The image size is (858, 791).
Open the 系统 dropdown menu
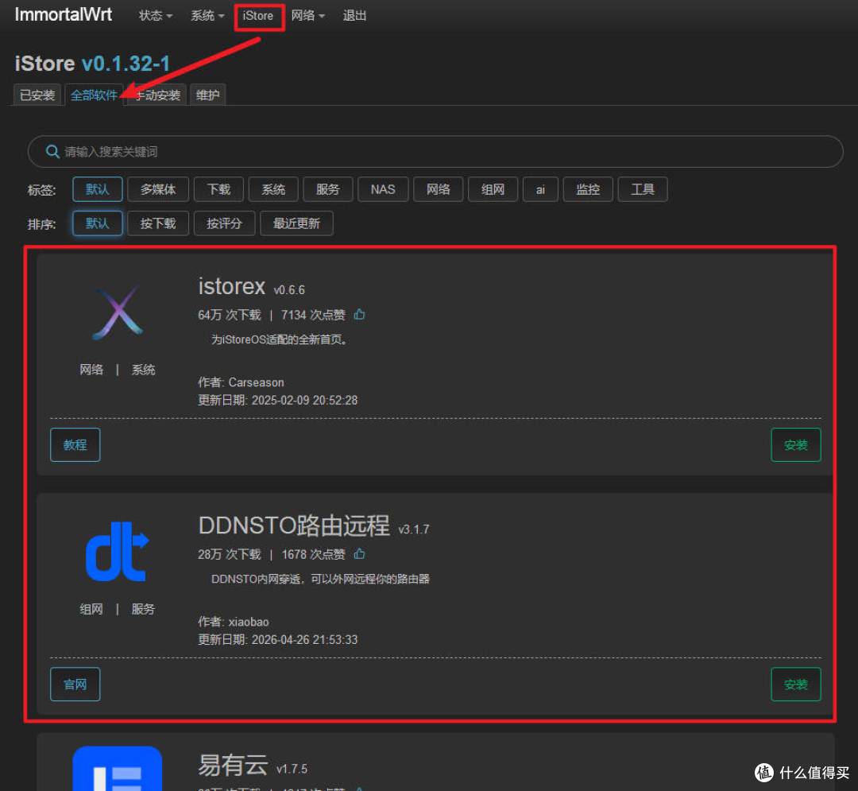[207, 16]
